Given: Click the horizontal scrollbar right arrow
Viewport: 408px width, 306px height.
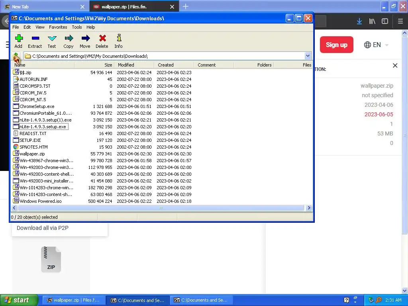Looking at the screenshot, I should point(309,208).
